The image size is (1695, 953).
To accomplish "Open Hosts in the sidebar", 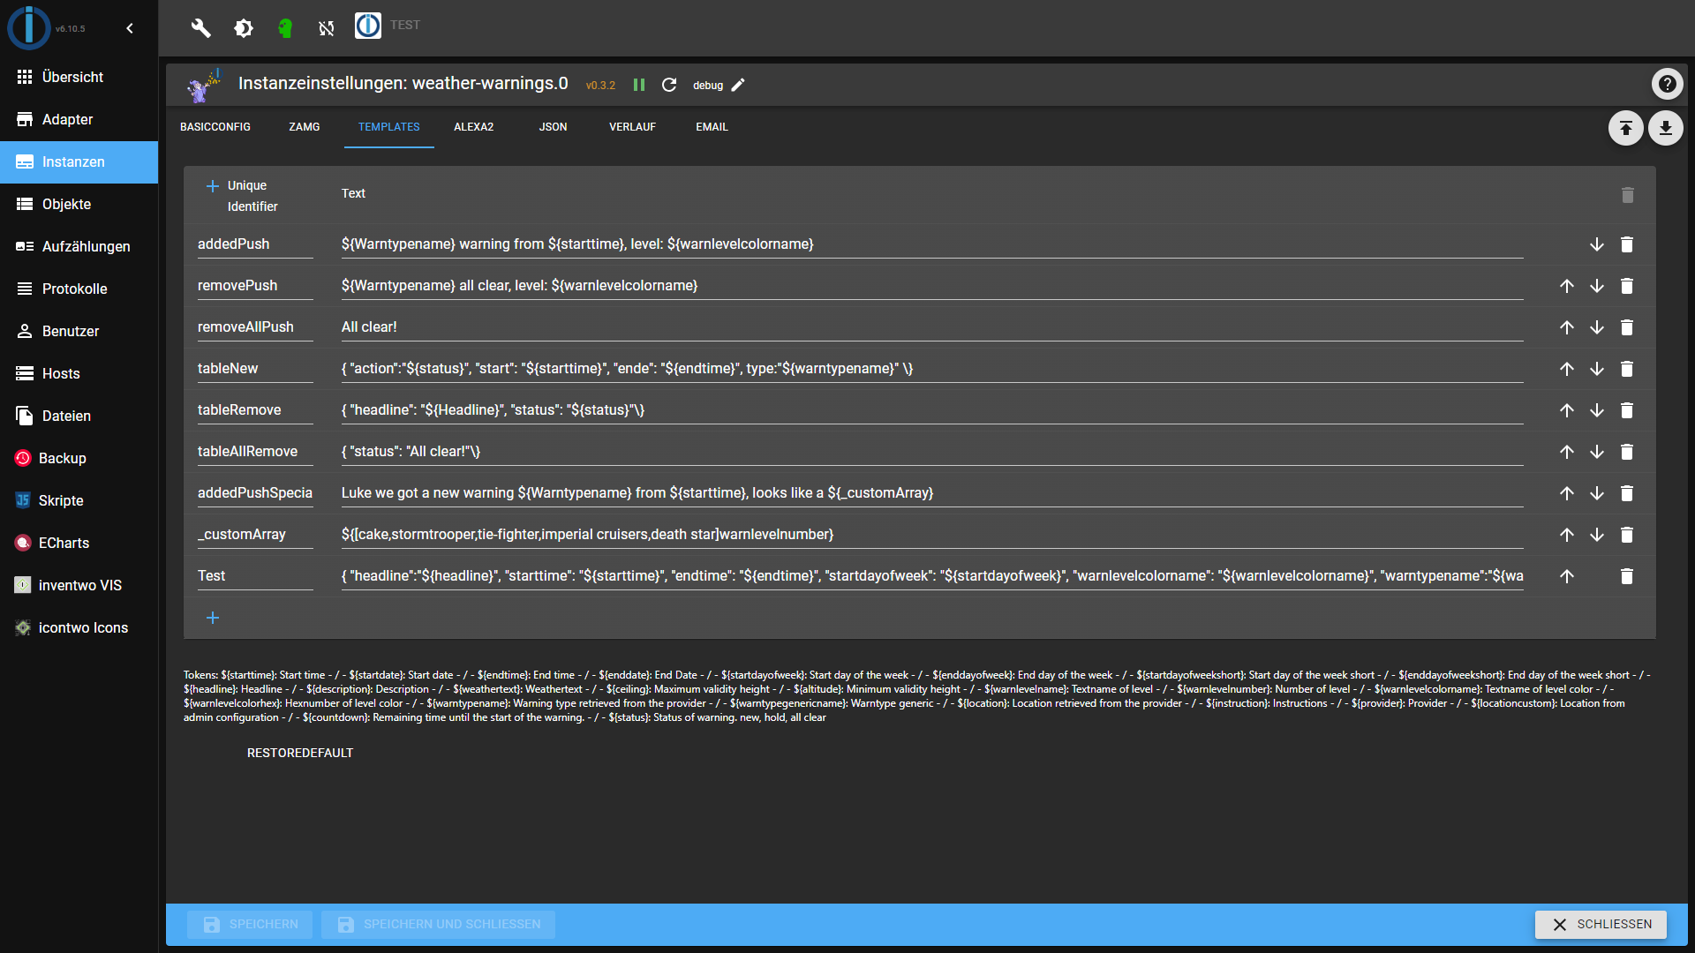I will pos(79,374).
